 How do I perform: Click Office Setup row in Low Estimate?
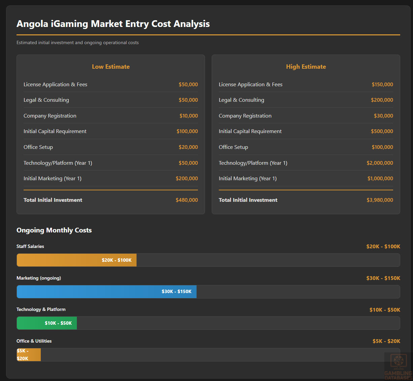(38, 147)
